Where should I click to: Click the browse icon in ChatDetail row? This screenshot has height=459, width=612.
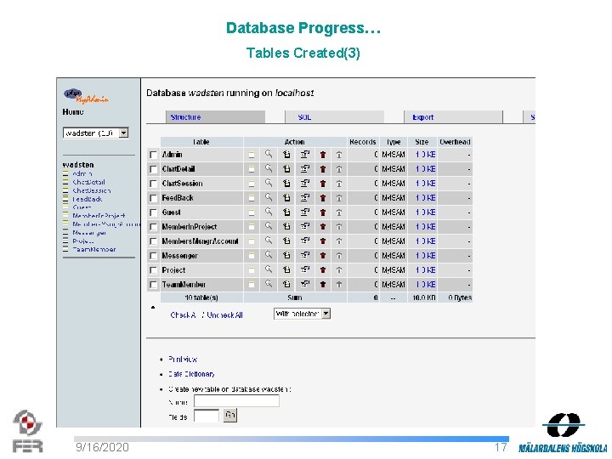[252, 169]
